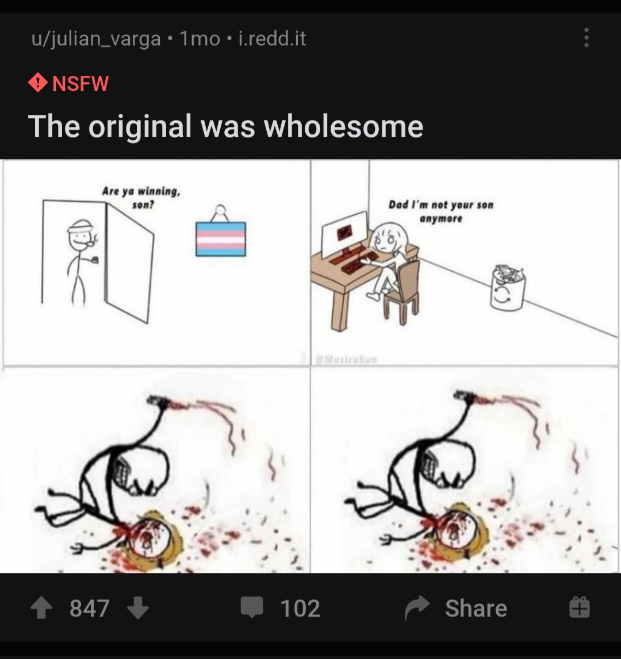Open the post titled The original was wholesome
The width and height of the screenshot is (621, 659).
click(225, 126)
